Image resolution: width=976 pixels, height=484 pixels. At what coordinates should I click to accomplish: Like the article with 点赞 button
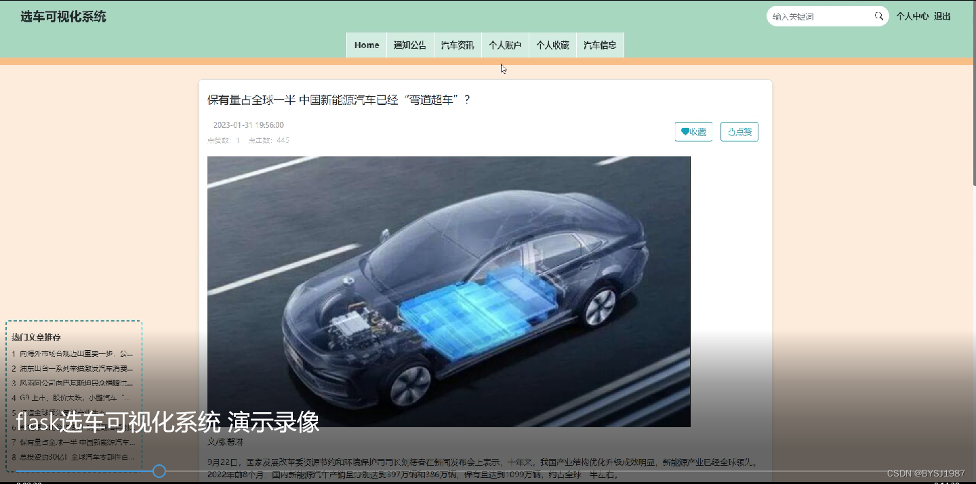tap(739, 132)
